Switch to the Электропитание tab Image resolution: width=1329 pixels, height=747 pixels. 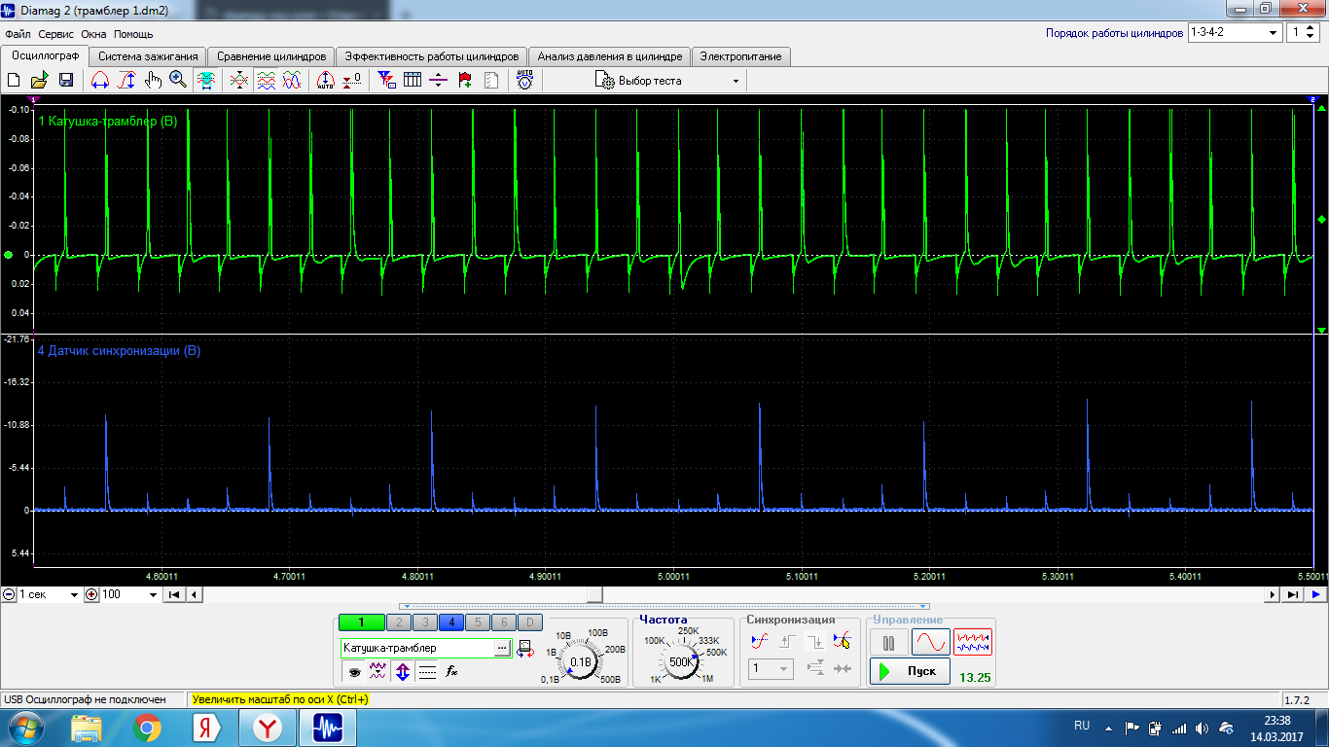click(740, 56)
